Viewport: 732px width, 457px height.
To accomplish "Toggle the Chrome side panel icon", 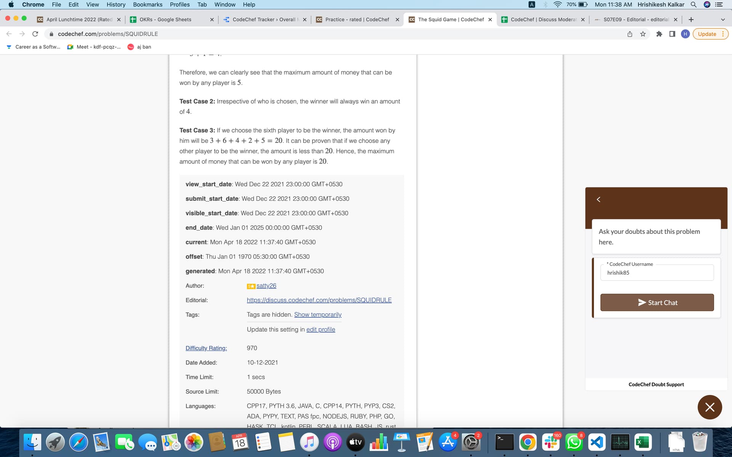I will click(672, 34).
